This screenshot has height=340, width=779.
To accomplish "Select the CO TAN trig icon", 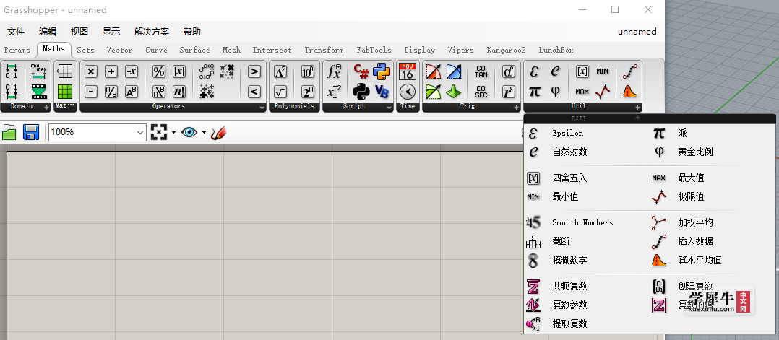I will coord(481,71).
